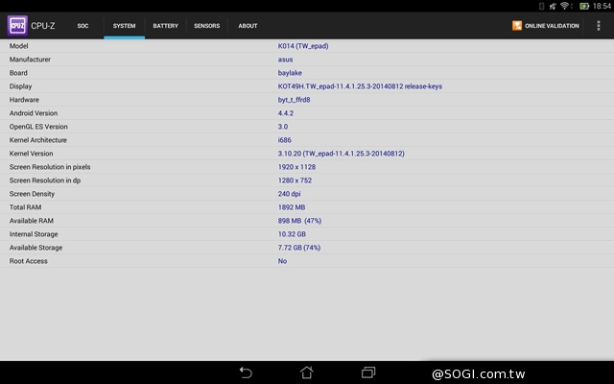Select the dp resolution 1280 x 752
The width and height of the screenshot is (614, 384).
(295, 180)
